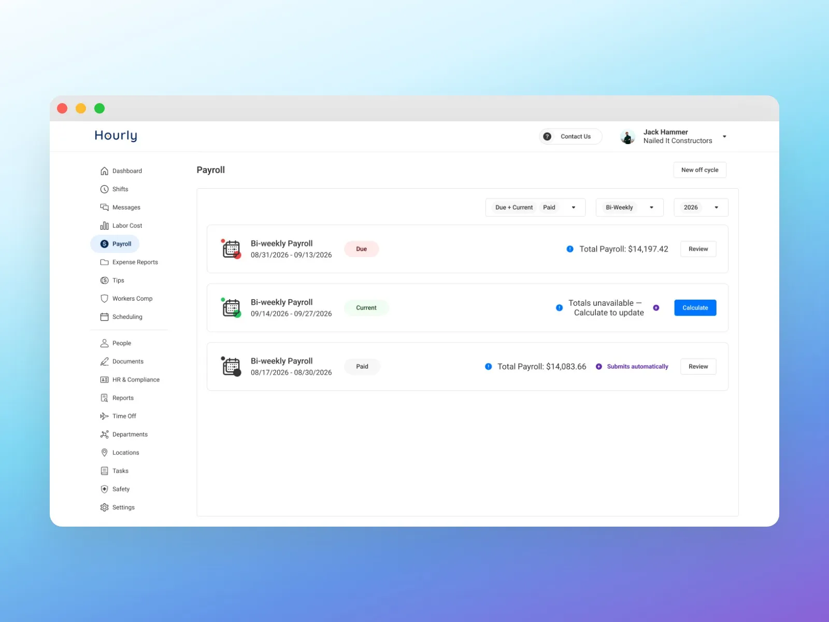Viewport: 829px width, 622px height.
Task: Click the purple icon beside Calculate button
Action: [656, 308]
